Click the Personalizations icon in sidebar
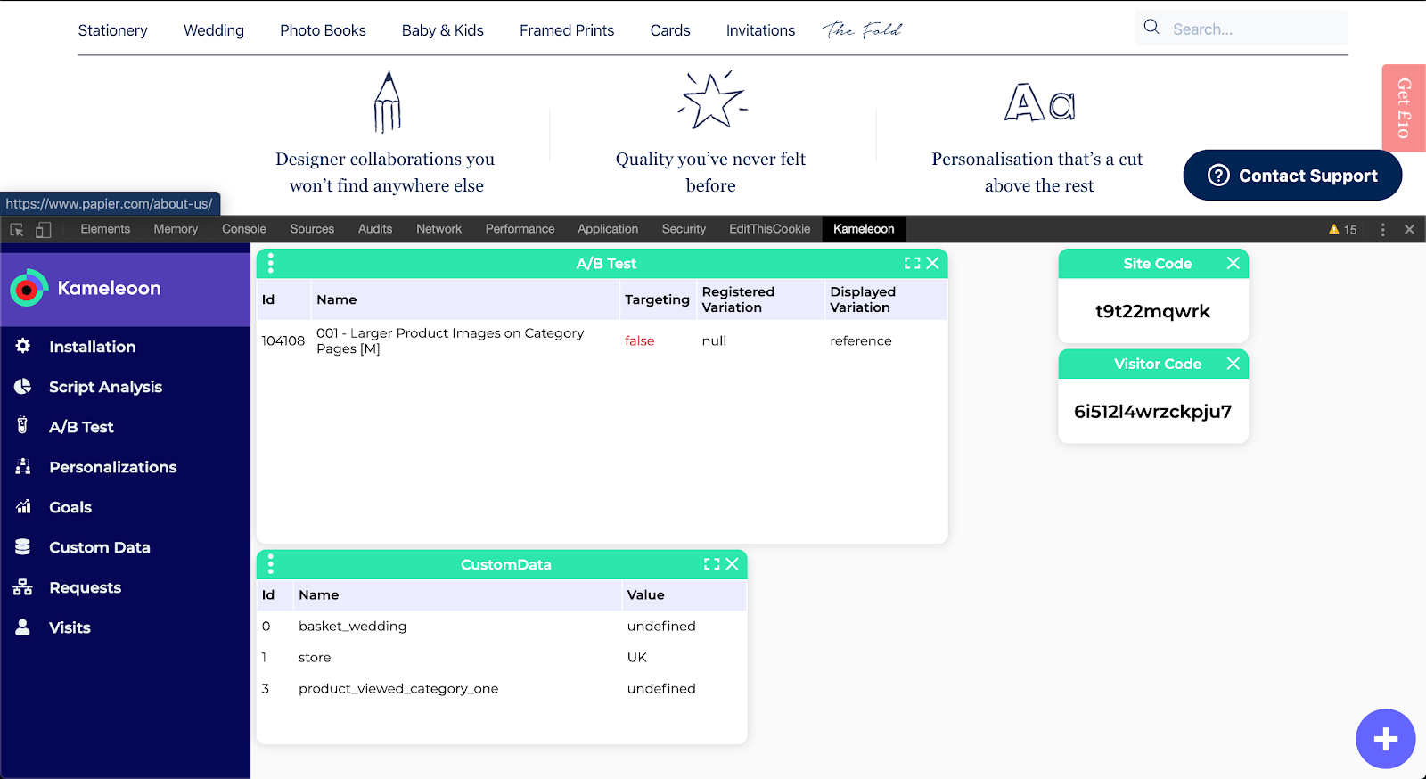Viewport: 1426px width, 779px height. point(23,466)
